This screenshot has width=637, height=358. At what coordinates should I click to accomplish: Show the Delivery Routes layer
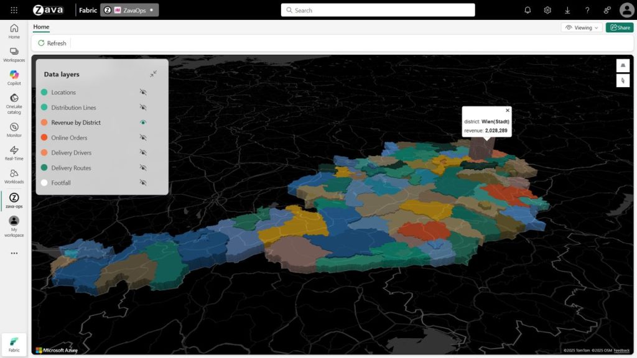coord(143,167)
